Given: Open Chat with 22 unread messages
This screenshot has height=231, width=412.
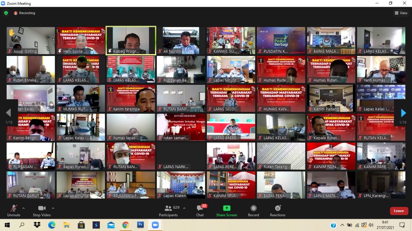Looking at the screenshot, I should 200,211.
